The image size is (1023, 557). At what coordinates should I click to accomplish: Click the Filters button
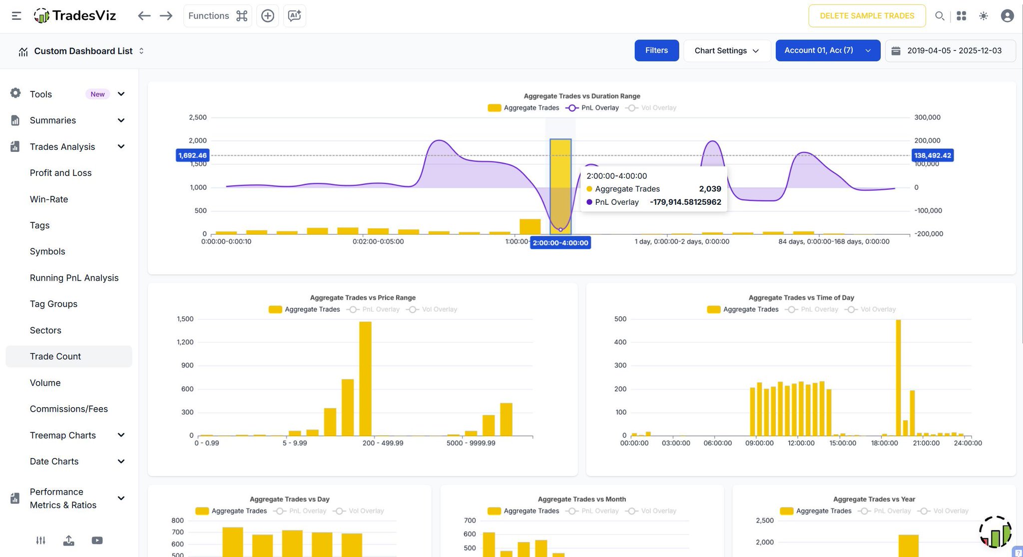pos(656,51)
